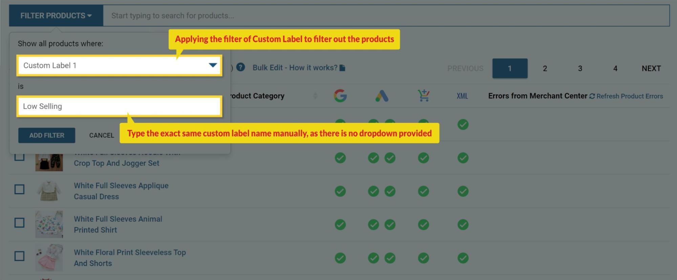The image size is (677, 280).
Task: Click the Google Ads logo column header
Action: pos(382,96)
